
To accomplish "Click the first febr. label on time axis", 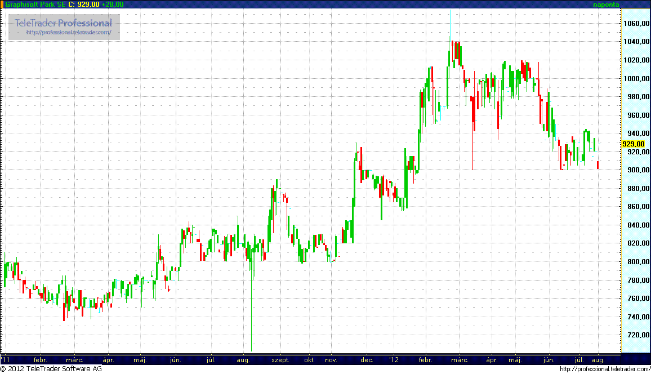I will pos(41,360).
